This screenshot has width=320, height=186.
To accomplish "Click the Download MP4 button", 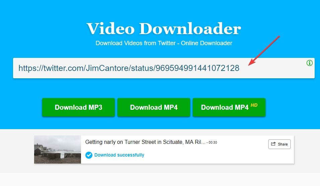I will click(x=154, y=107).
